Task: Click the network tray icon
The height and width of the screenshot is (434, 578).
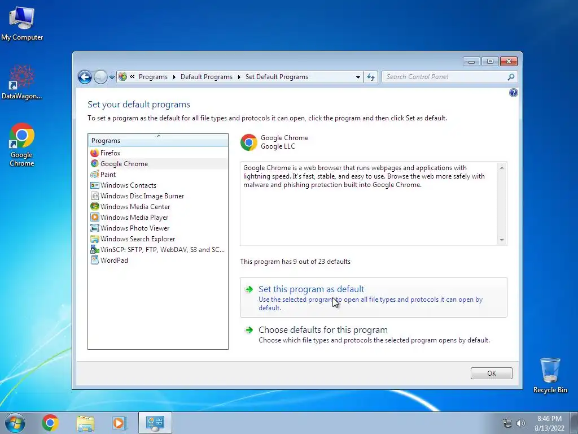Action: pos(507,423)
